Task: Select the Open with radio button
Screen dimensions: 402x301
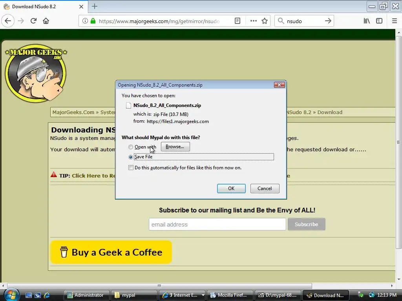Action: pos(131,147)
